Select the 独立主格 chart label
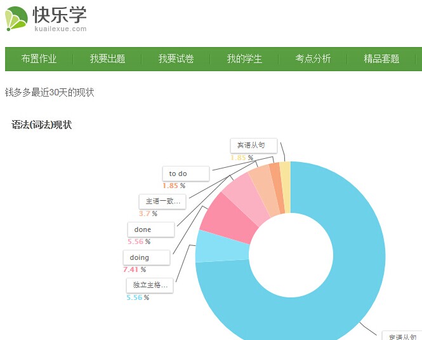 click(149, 285)
